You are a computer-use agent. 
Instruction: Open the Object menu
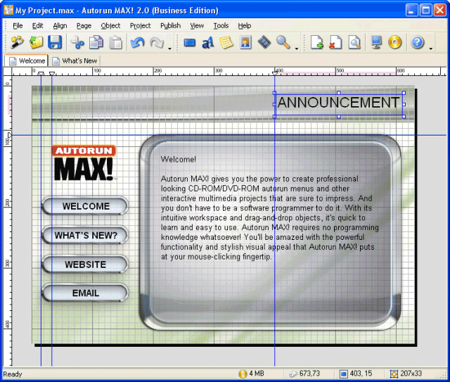pos(110,25)
